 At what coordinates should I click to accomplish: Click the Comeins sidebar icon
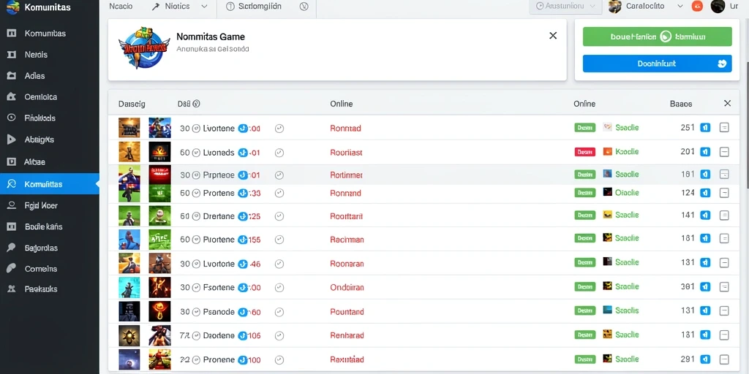point(12,269)
